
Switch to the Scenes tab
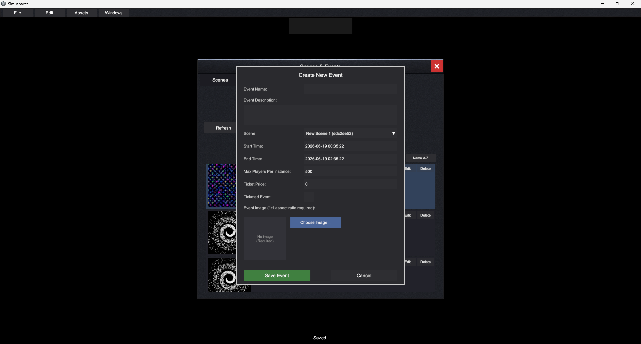[x=220, y=80]
